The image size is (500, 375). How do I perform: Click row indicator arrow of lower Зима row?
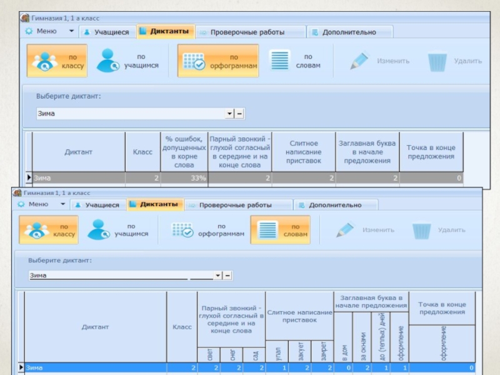click(21, 367)
